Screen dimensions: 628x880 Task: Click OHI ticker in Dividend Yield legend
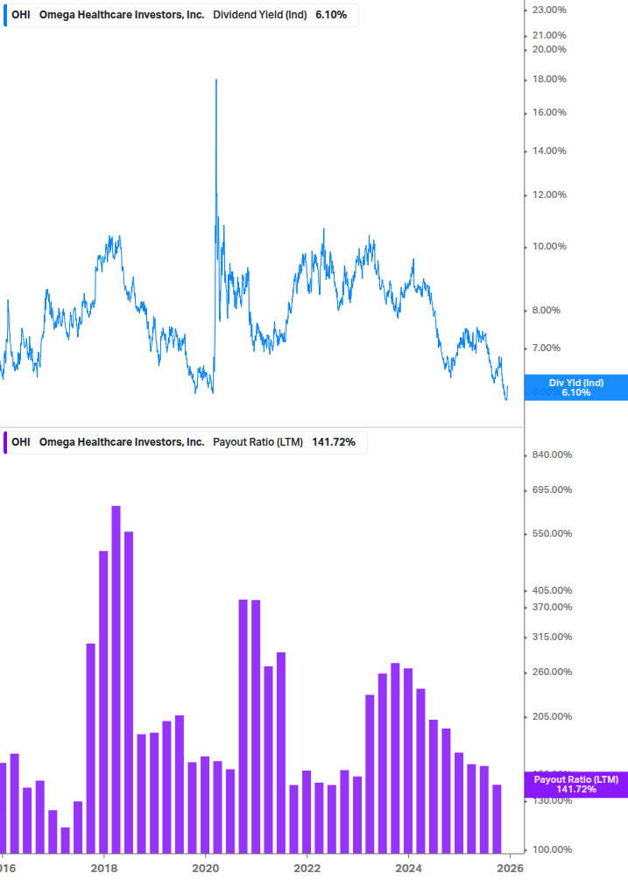[21, 15]
